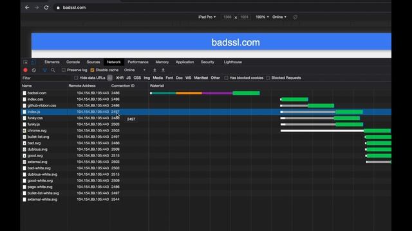Screen dimensions: 412x231
Task: Select the external-white.svg request row
Action: pyautogui.click(x=206, y=200)
